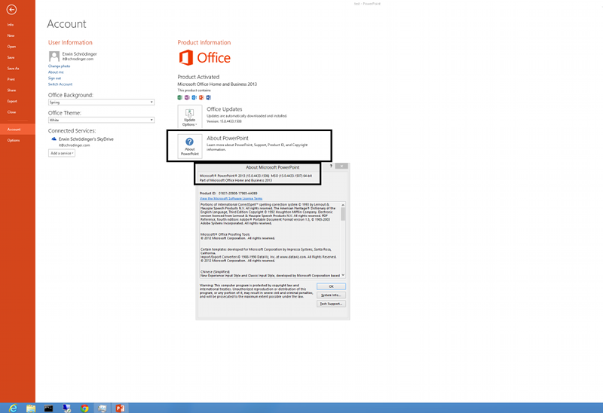
Task: Click the SkyDrive cloud icon
Action: 54,139
